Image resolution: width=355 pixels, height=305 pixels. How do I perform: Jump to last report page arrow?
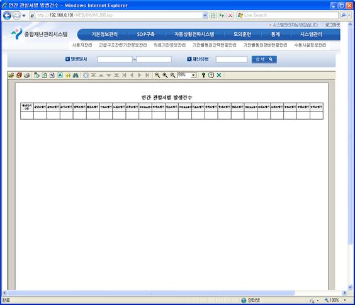pos(147,75)
